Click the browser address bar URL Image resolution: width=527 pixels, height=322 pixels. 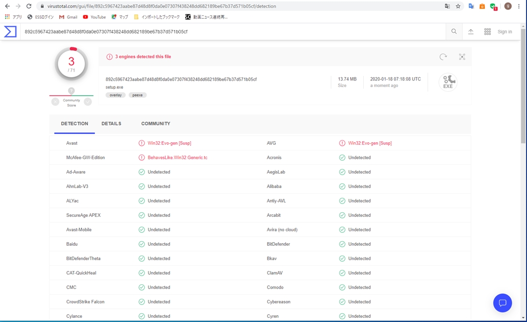(162, 6)
